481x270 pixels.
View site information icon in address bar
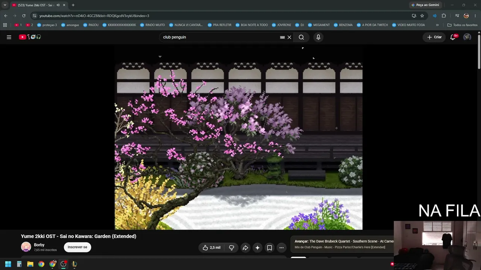[x=34, y=16]
